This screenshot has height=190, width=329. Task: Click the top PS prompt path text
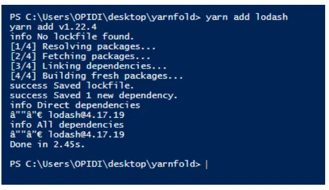[105, 17]
